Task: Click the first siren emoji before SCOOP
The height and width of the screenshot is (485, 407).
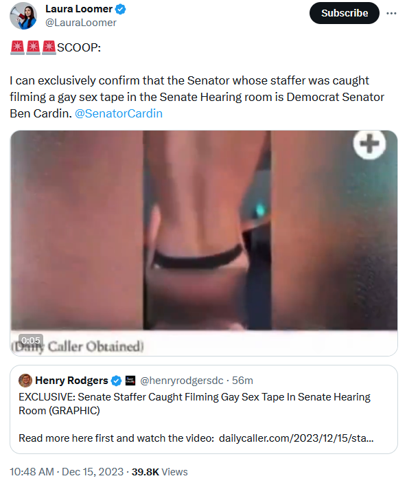Action: (x=17, y=47)
